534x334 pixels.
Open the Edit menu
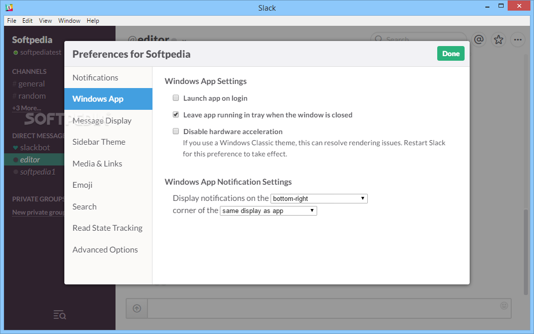[x=27, y=21]
